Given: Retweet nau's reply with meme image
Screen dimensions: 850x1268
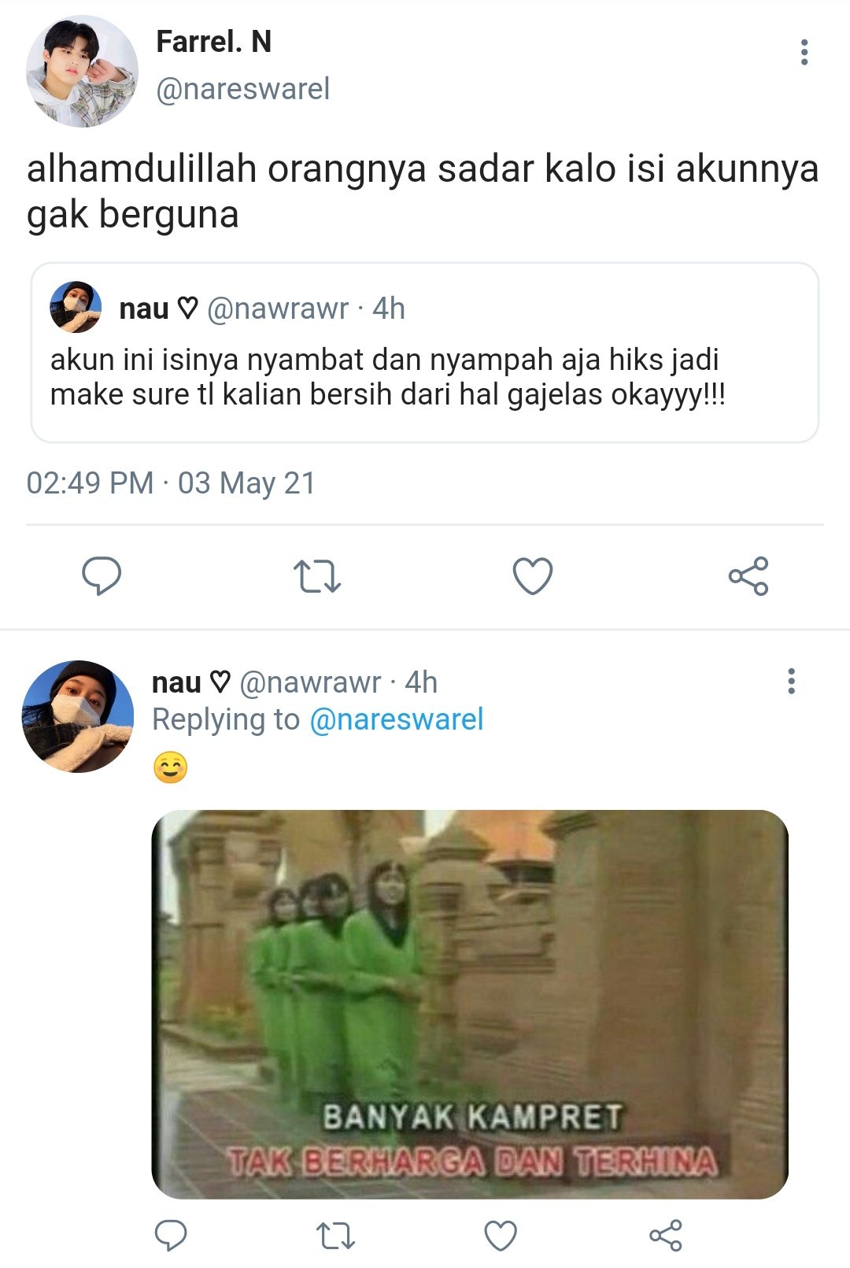Looking at the screenshot, I should 336,1236.
